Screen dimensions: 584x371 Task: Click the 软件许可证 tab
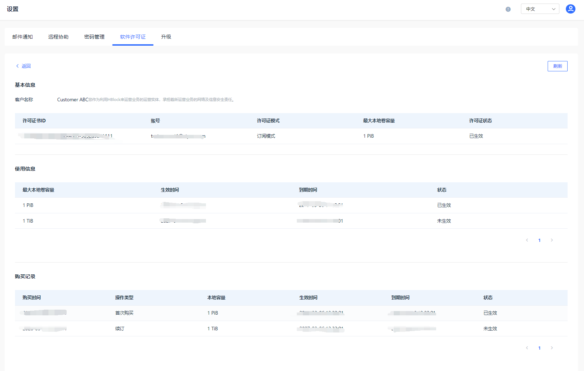[x=133, y=37]
